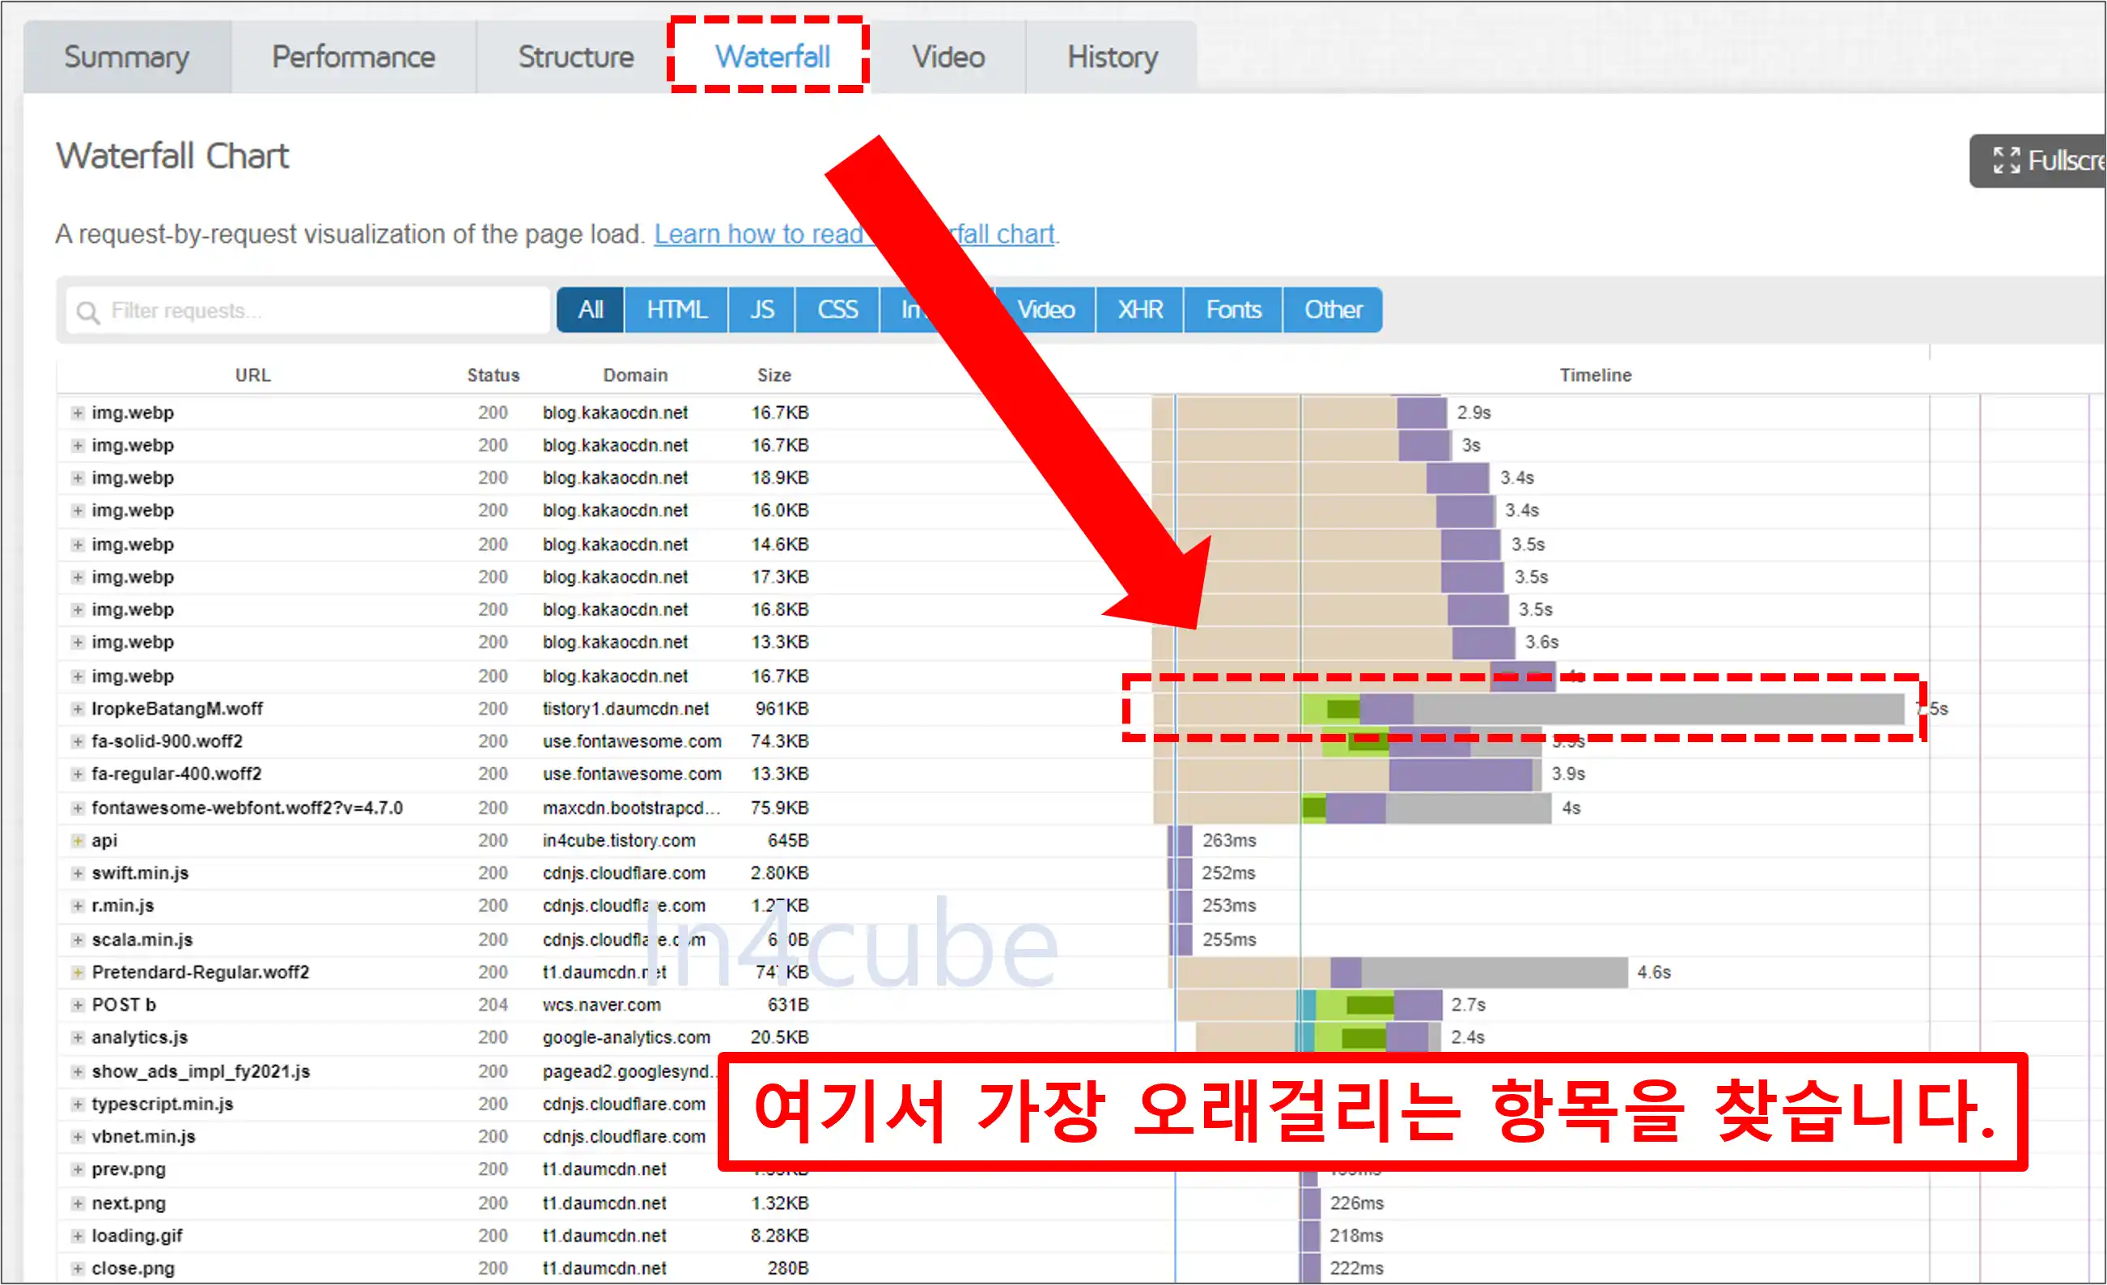Click the Timeline column header
The width and height of the screenshot is (2107, 1285).
tap(1596, 375)
